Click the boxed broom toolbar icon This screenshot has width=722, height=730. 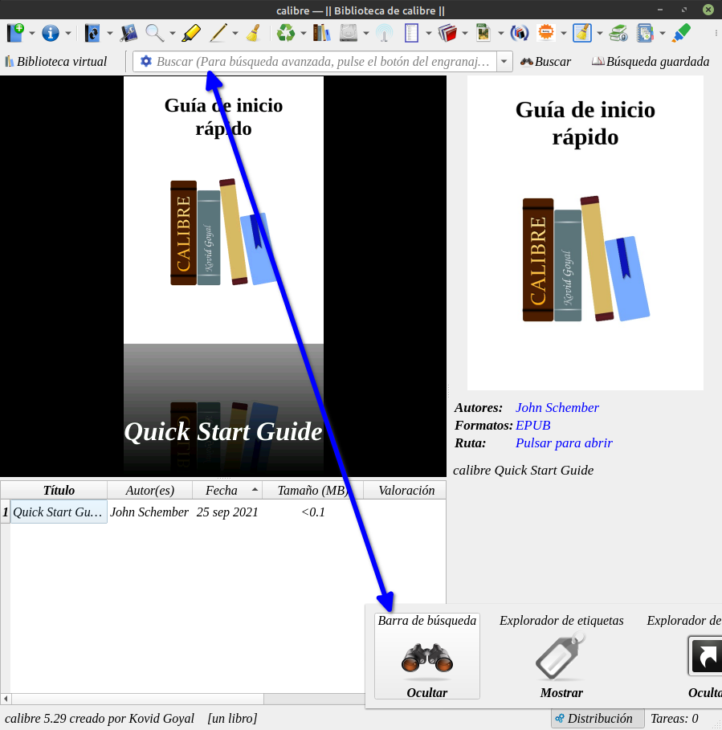pyautogui.click(x=582, y=33)
